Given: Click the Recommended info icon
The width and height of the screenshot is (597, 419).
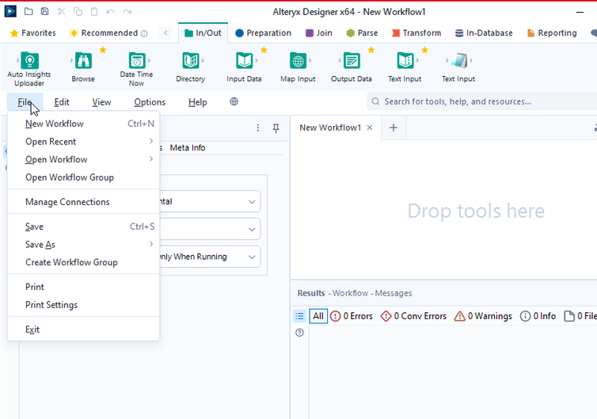Looking at the screenshot, I should [144, 33].
